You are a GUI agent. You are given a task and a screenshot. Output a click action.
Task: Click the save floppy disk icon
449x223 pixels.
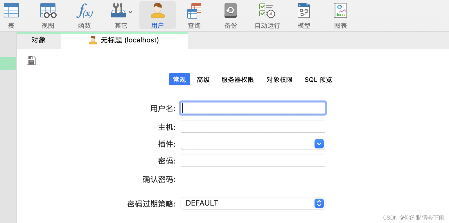coord(31,60)
